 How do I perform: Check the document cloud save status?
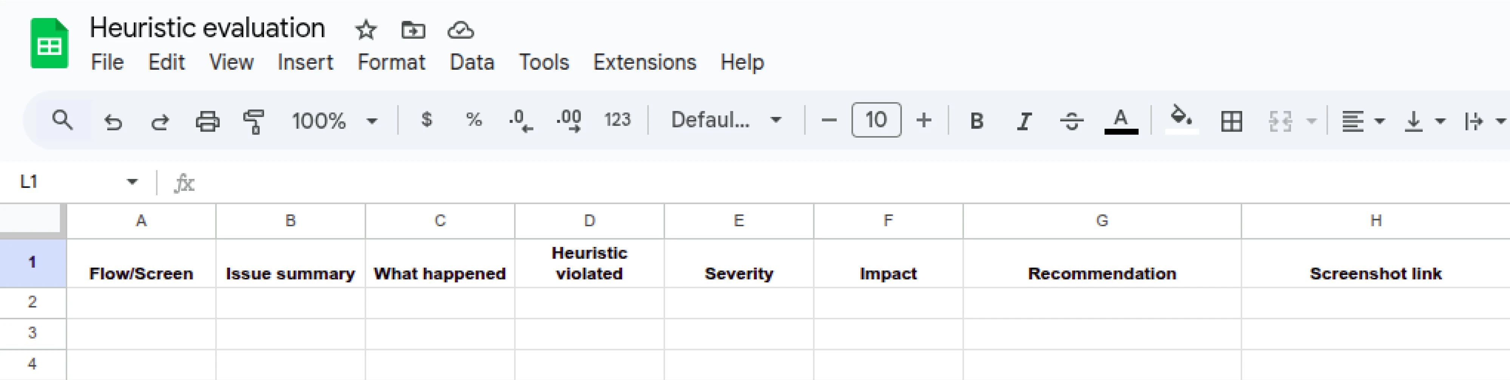click(x=461, y=31)
